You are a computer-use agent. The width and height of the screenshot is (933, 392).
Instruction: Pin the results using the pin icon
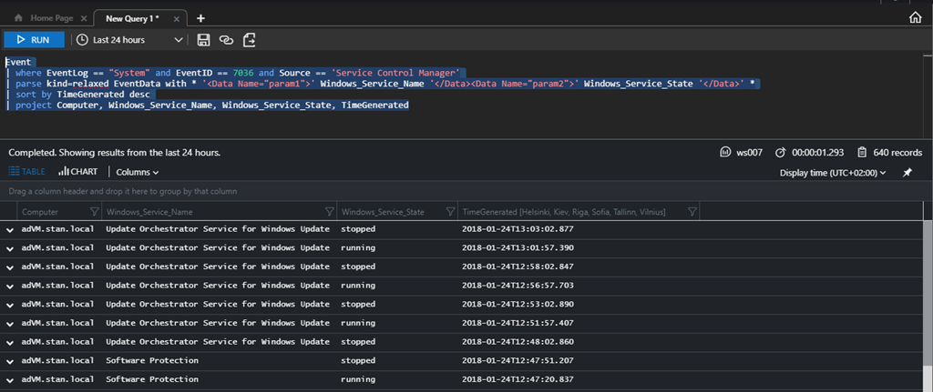tap(907, 172)
